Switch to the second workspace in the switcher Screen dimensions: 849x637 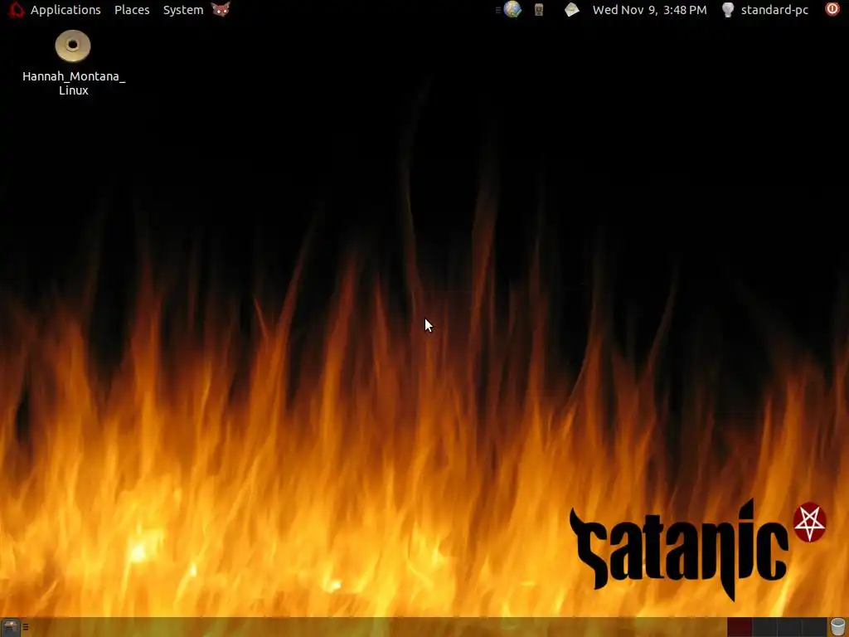[764, 627]
